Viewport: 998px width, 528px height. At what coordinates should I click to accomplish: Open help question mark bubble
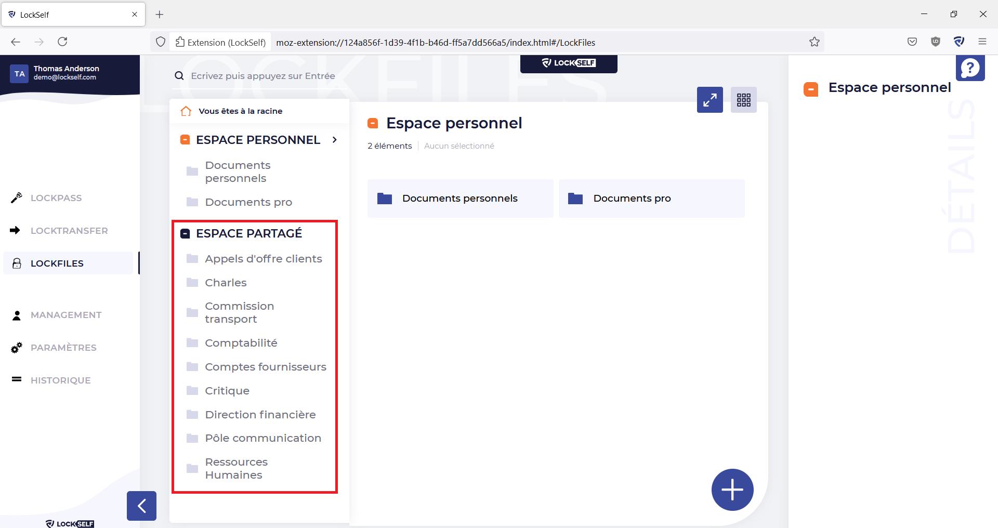click(970, 68)
